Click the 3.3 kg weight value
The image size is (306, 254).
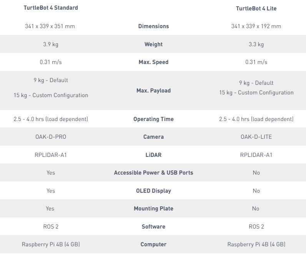[x=256, y=44]
